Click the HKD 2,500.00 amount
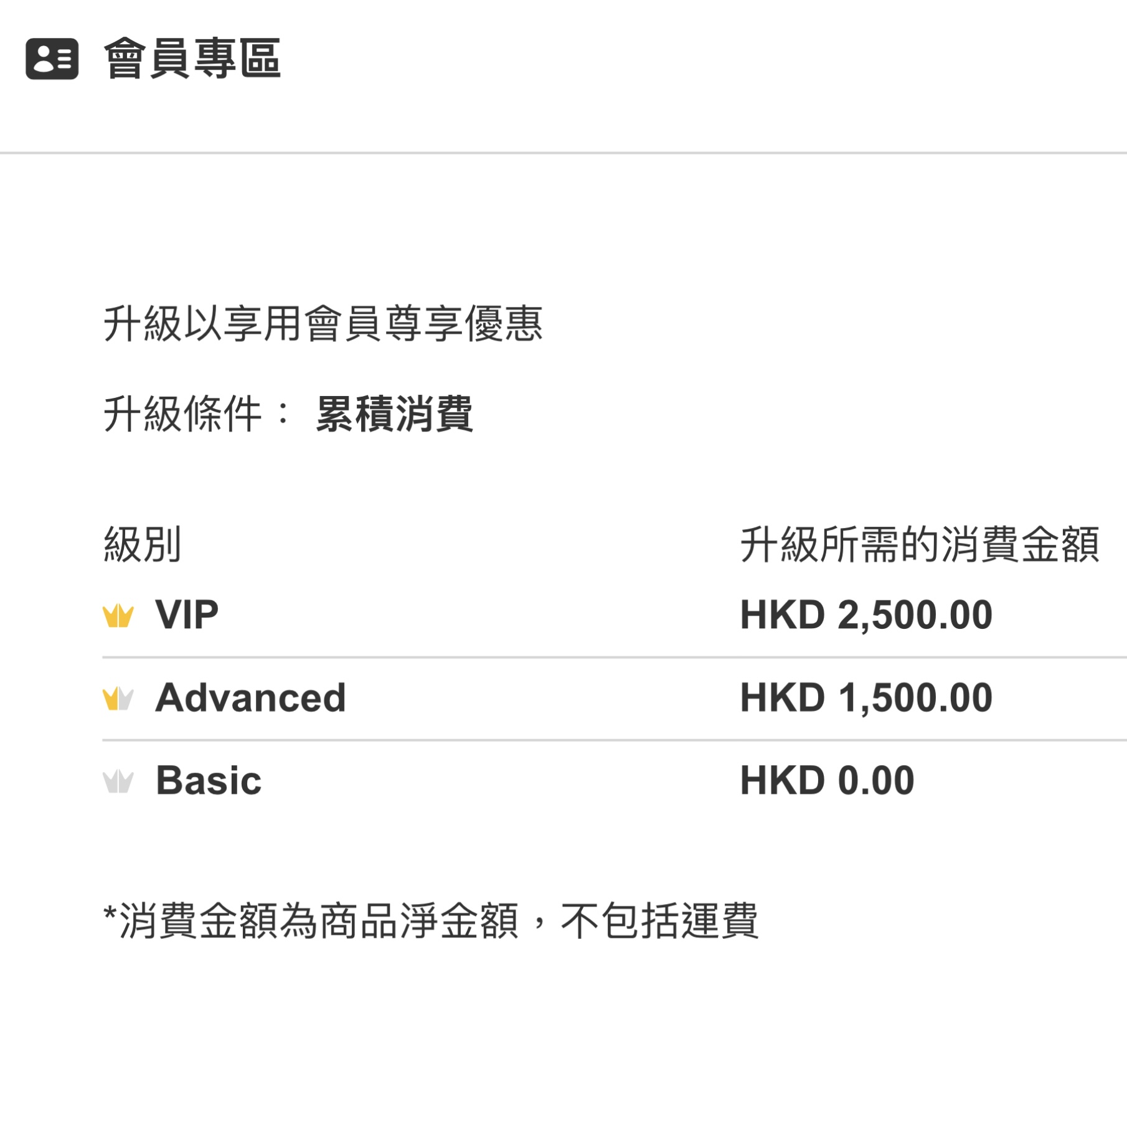The height and width of the screenshot is (1127, 1127). pyautogui.click(x=866, y=615)
